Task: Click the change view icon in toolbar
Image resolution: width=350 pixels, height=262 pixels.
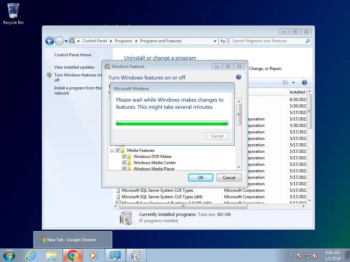Action: [x=285, y=83]
